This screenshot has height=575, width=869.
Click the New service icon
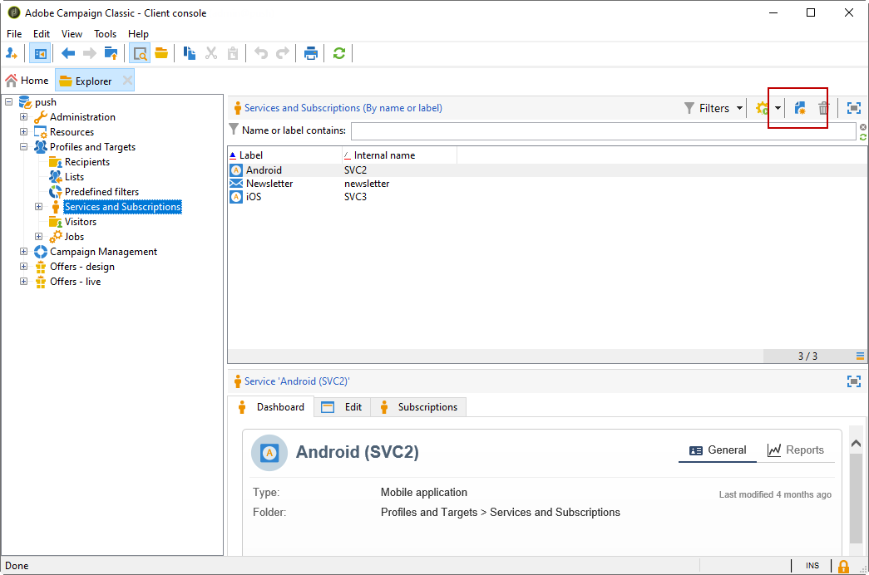point(800,108)
